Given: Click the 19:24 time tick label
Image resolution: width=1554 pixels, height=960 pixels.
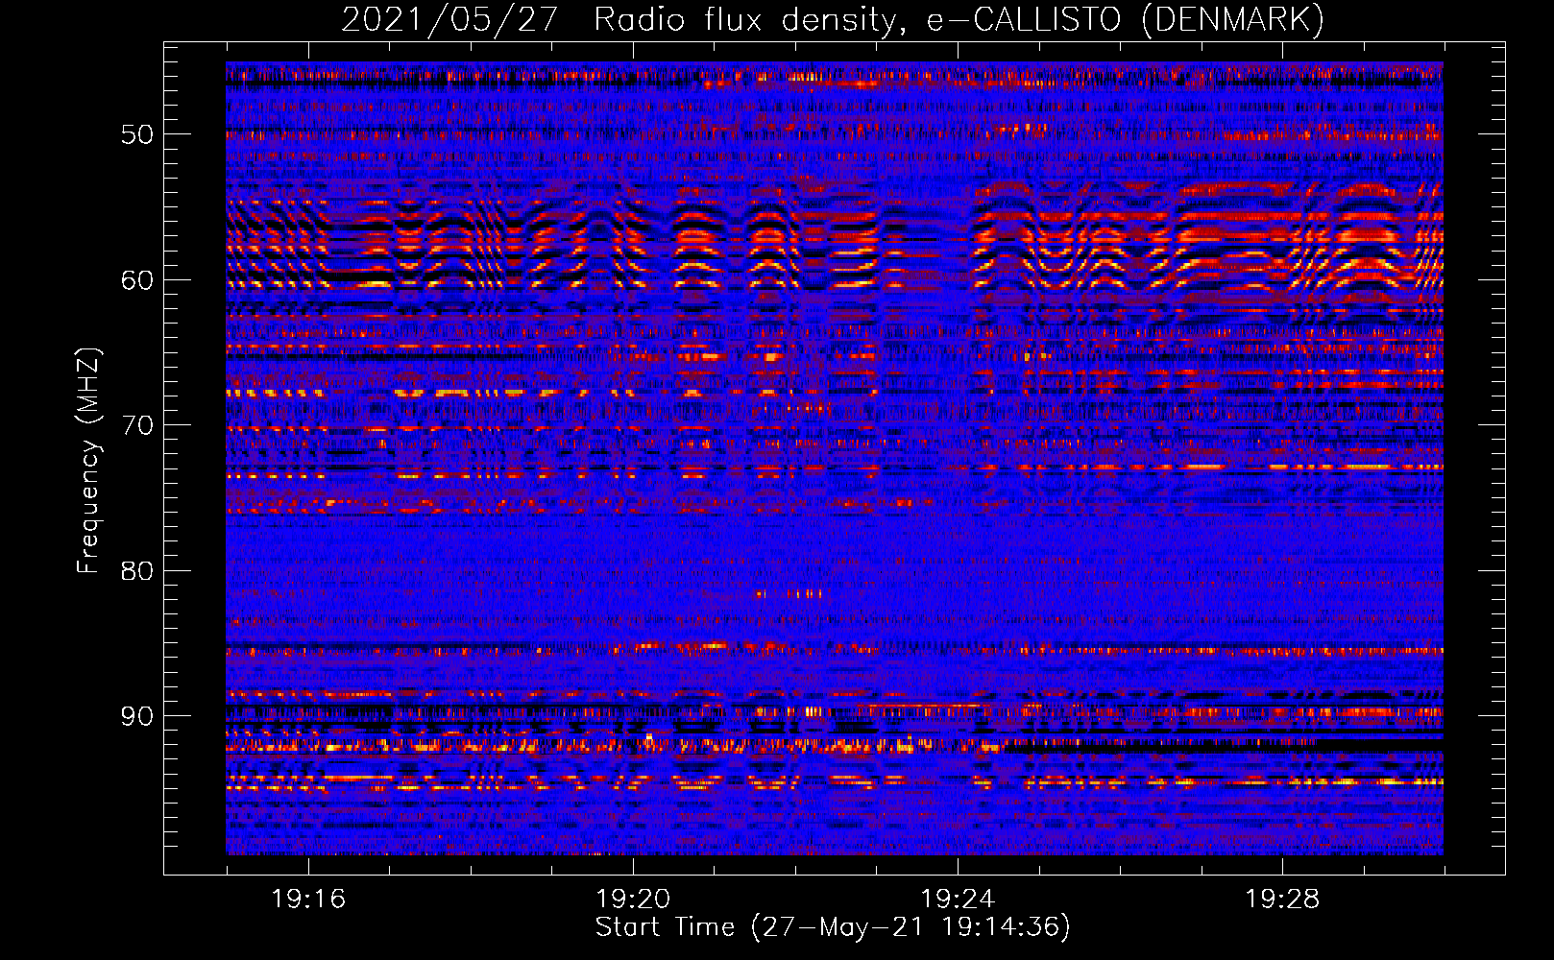Looking at the screenshot, I should point(958,899).
